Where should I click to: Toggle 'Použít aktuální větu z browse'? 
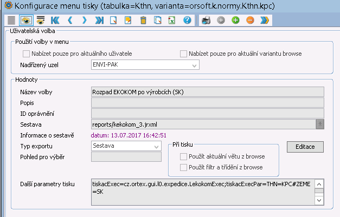183,156
